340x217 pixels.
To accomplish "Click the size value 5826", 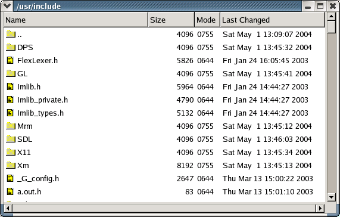I will (185, 61).
